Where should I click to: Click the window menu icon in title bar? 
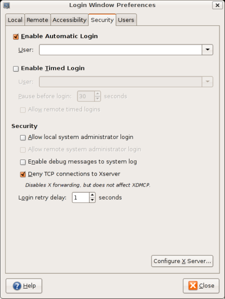tap(6, 5)
